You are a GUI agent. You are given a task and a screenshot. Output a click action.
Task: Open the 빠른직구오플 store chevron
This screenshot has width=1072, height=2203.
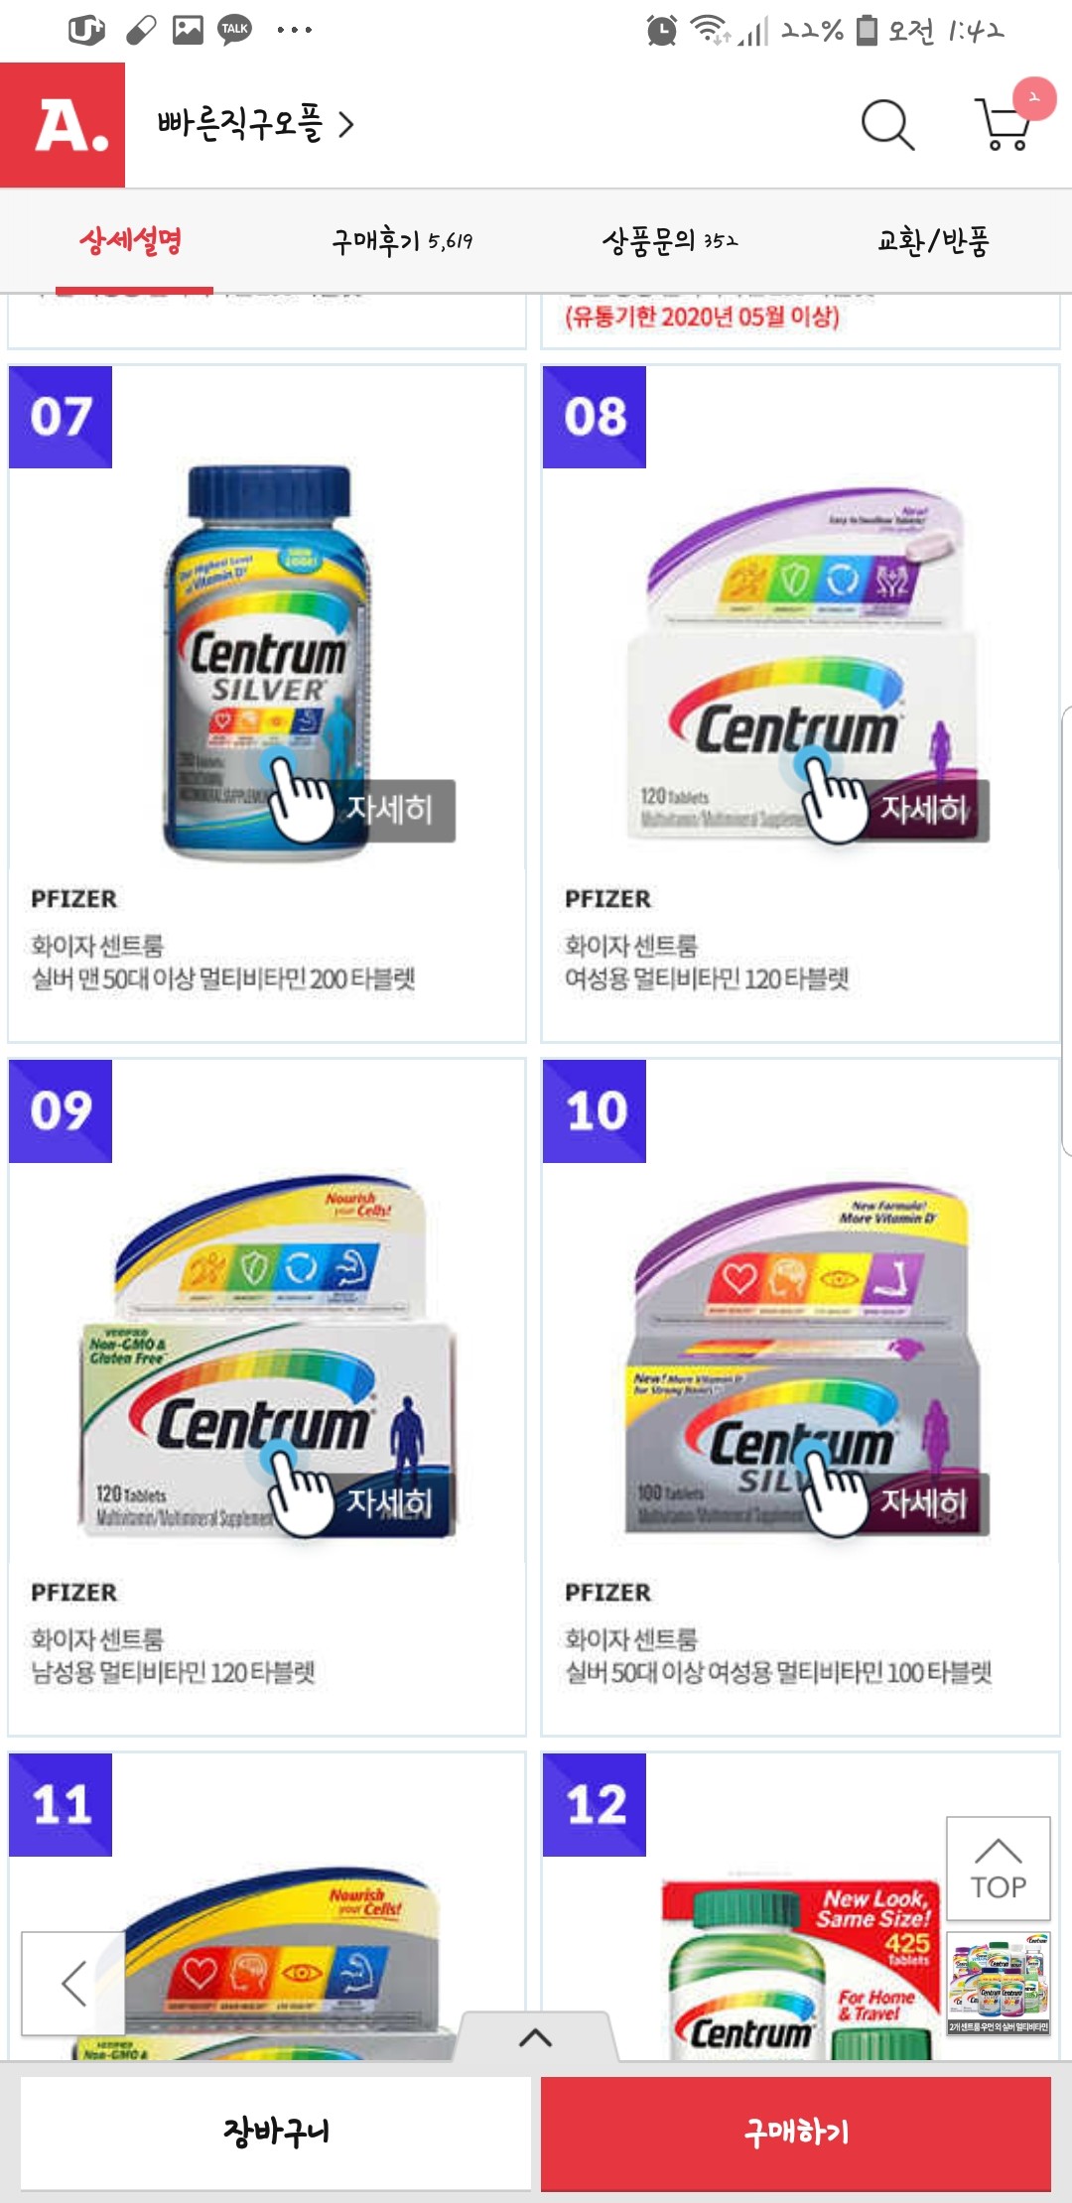[346, 125]
